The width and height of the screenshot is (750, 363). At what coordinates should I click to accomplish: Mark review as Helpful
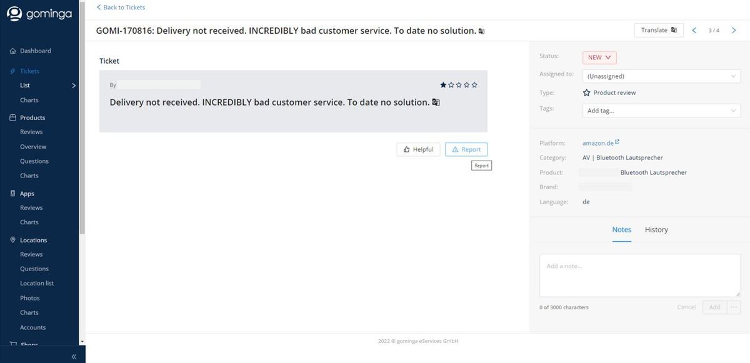point(418,149)
